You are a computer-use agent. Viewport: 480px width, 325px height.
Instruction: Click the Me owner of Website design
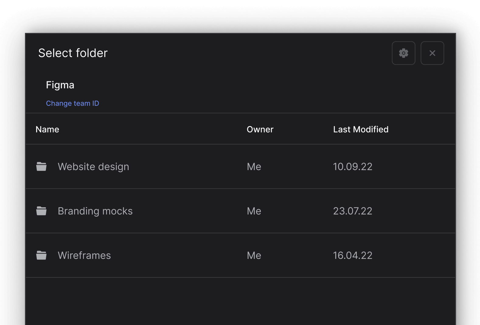tap(254, 167)
